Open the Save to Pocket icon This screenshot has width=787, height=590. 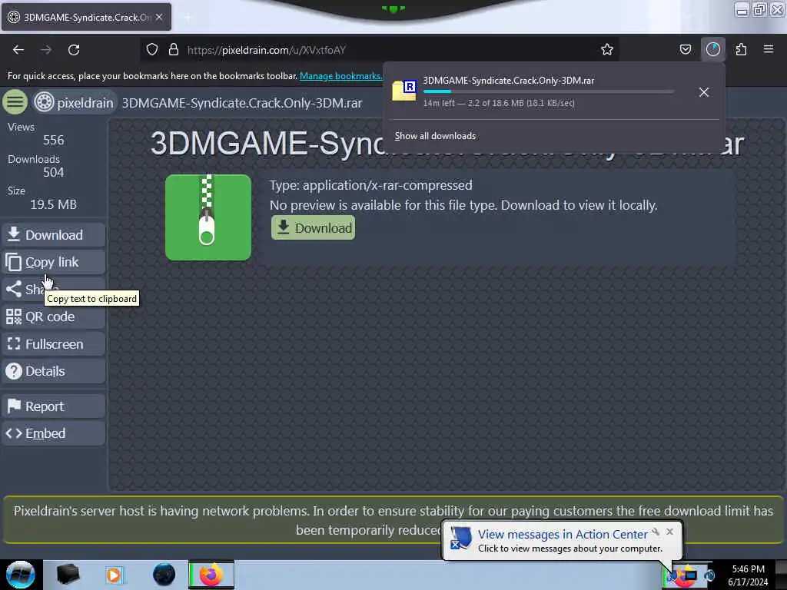pyautogui.click(x=685, y=50)
